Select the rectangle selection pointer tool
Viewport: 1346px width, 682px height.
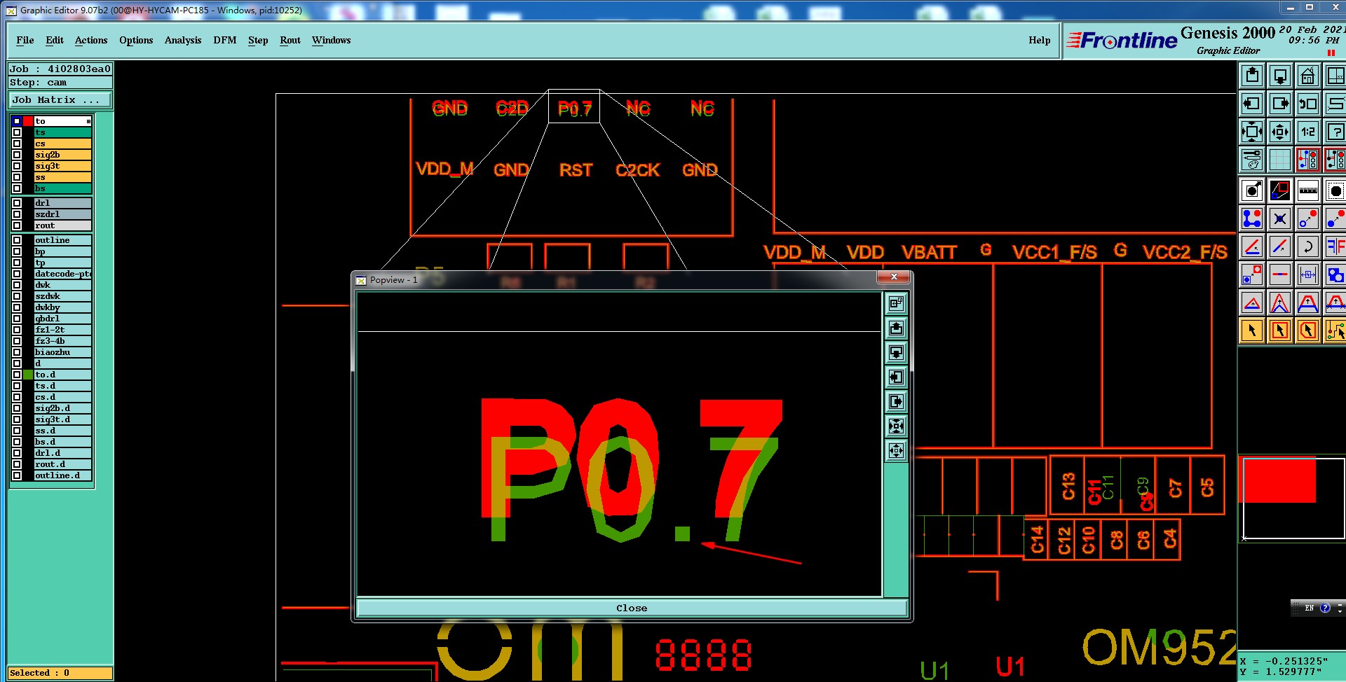pos(1280,330)
